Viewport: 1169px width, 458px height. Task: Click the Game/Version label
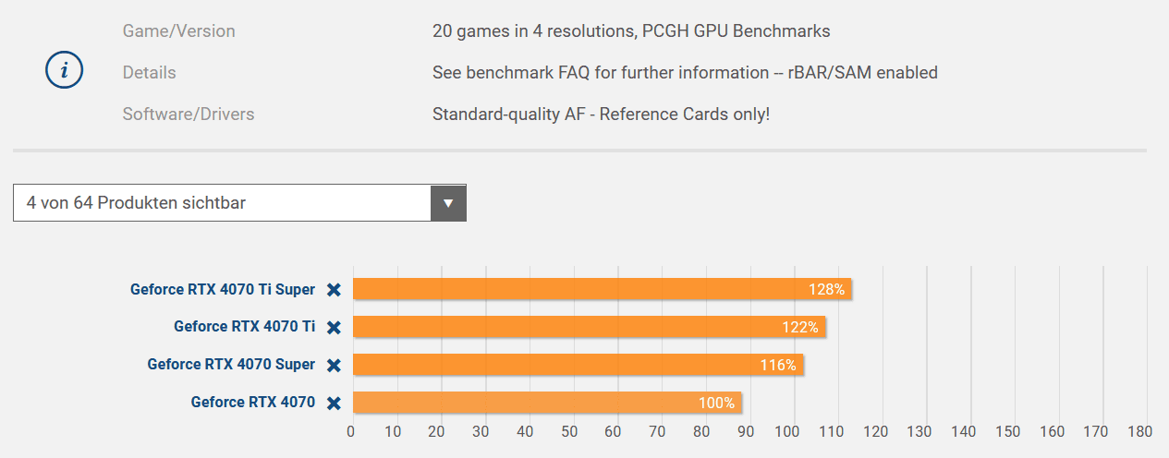pyautogui.click(x=178, y=31)
